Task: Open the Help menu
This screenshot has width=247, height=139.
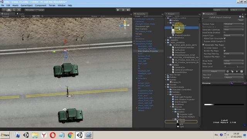Action: click(x=70, y=5)
